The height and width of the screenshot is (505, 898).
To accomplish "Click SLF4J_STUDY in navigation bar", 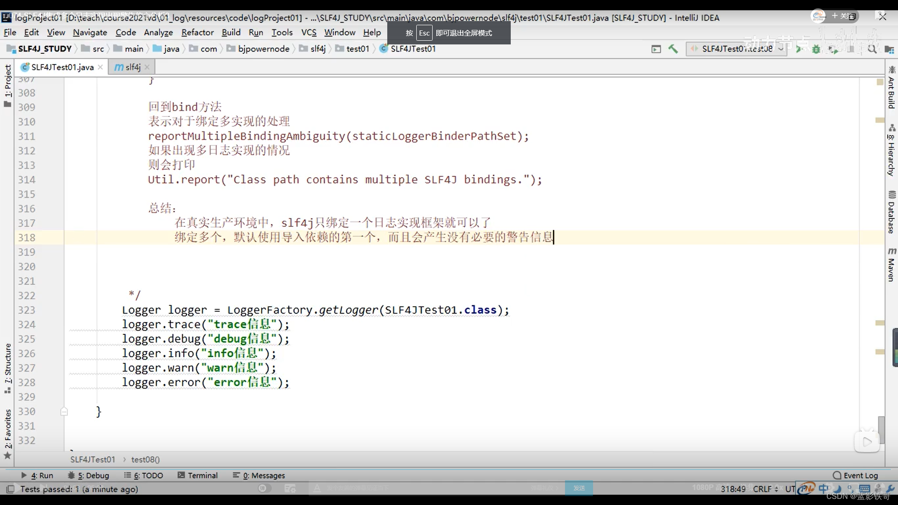I will coord(39,49).
